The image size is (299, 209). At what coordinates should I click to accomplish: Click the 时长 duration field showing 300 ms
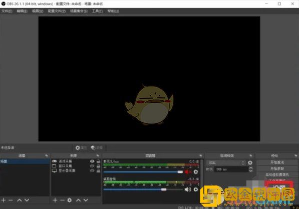click(231, 169)
